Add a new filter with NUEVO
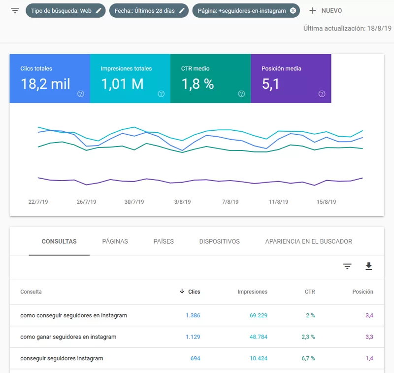The width and height of the screenshot is (394, 373). click(326, 10)
